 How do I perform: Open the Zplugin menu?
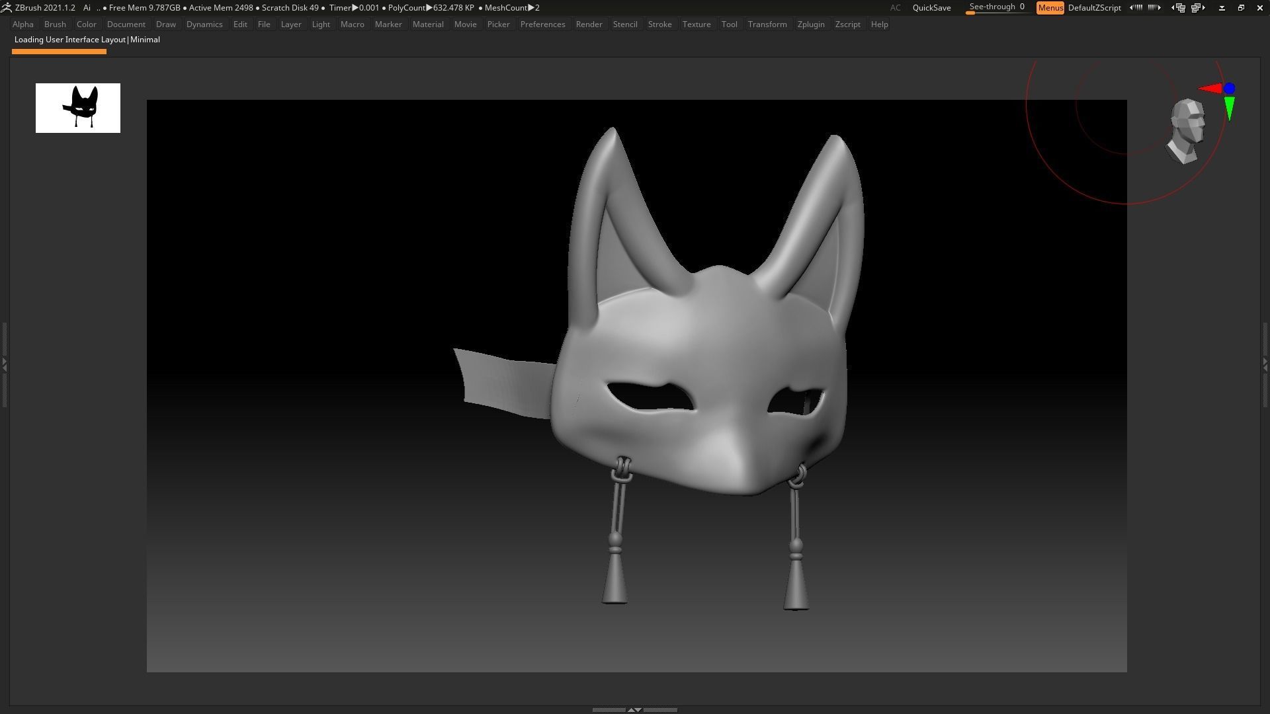pos(811,24)
